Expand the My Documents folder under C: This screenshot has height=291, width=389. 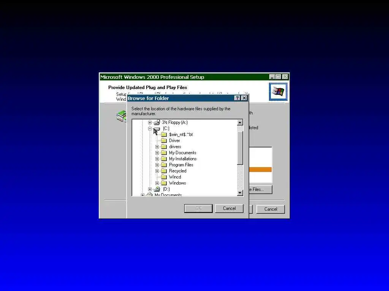157,153
